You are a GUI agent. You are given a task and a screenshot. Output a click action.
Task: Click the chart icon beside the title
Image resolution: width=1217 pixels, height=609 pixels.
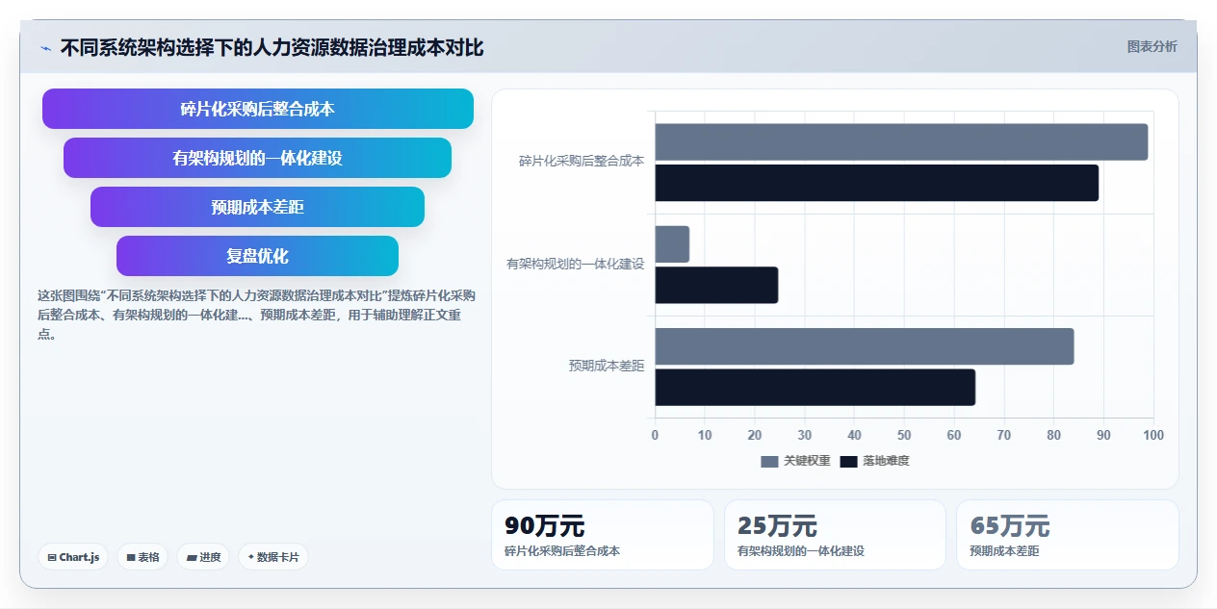coord(45,48)
